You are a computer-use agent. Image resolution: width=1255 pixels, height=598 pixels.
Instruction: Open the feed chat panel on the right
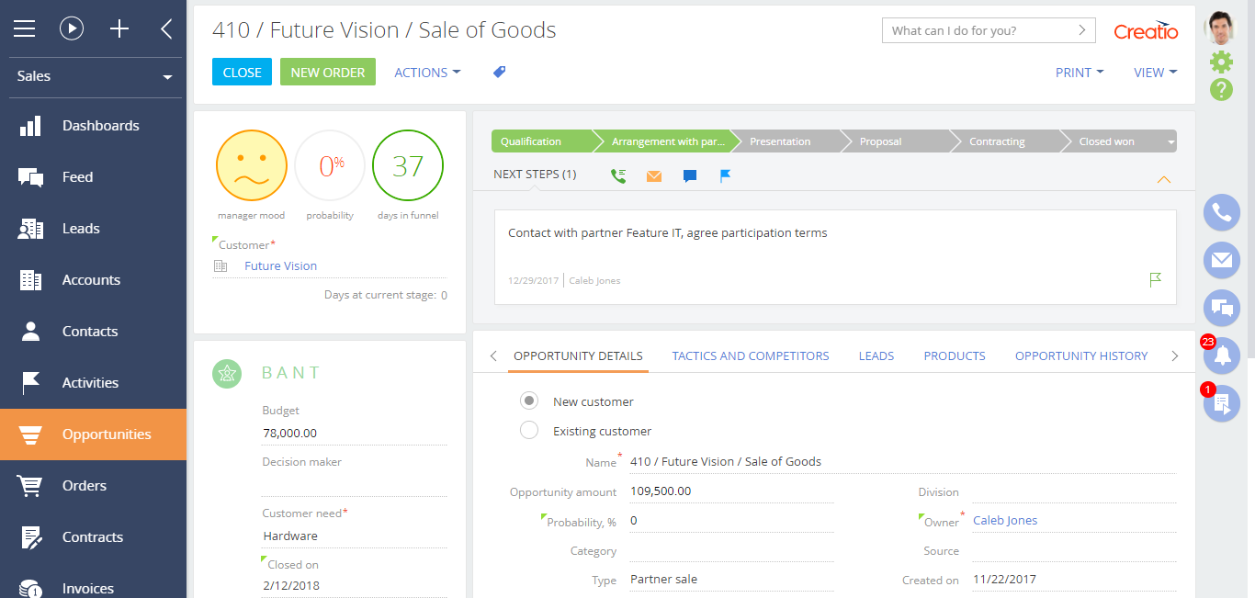click(1222, 309)
